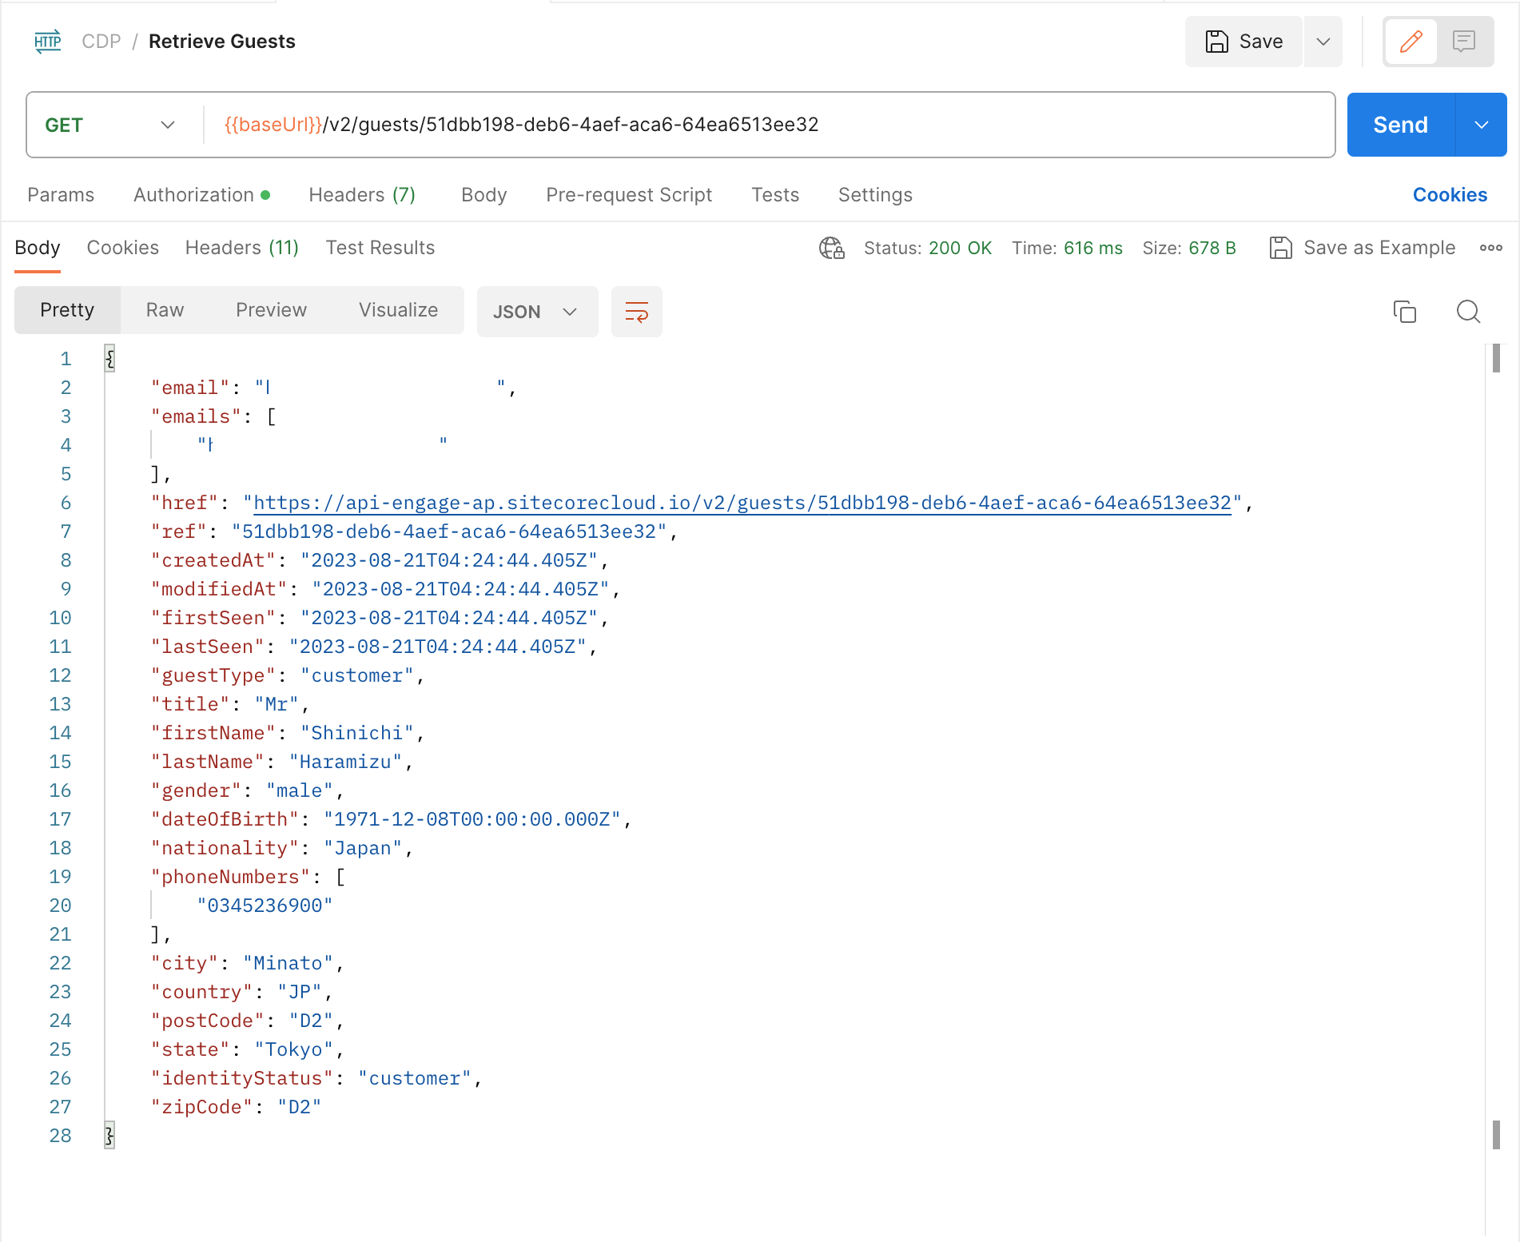Open the GET method dropdown

[x=110, y=125]
